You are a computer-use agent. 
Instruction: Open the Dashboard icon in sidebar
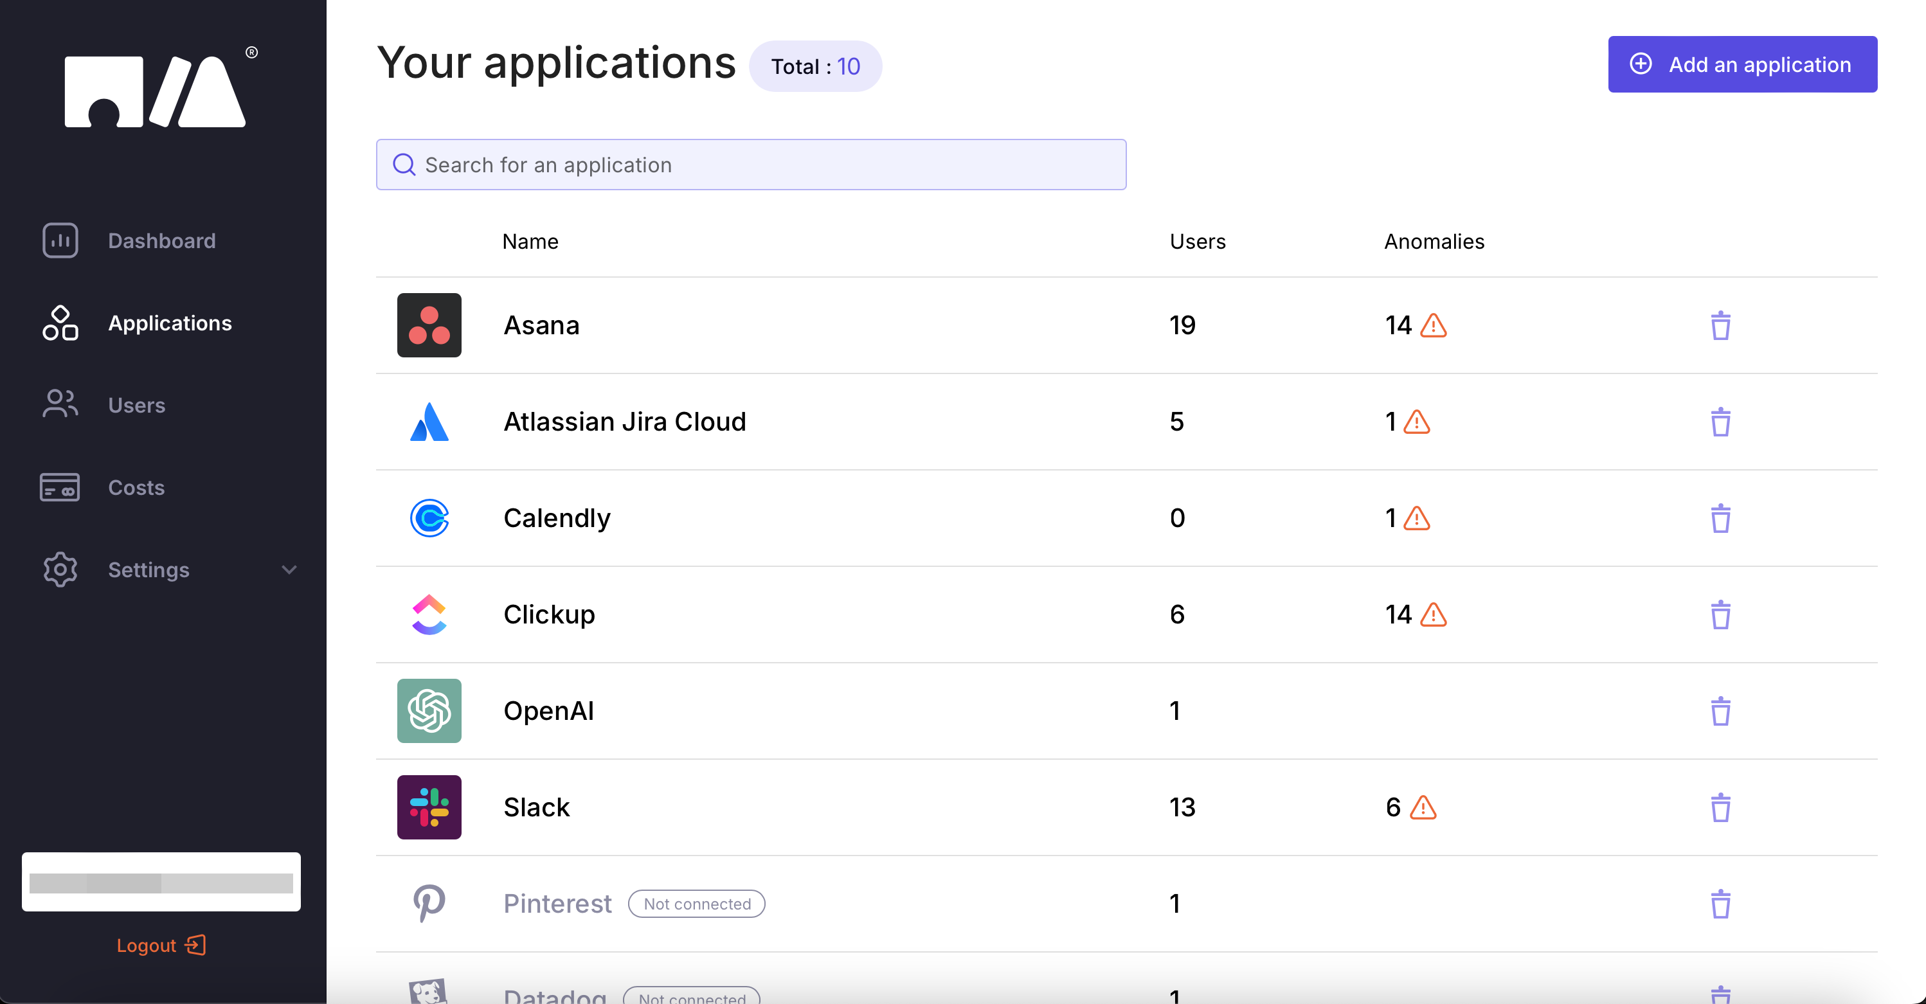(x=60, y=241)
